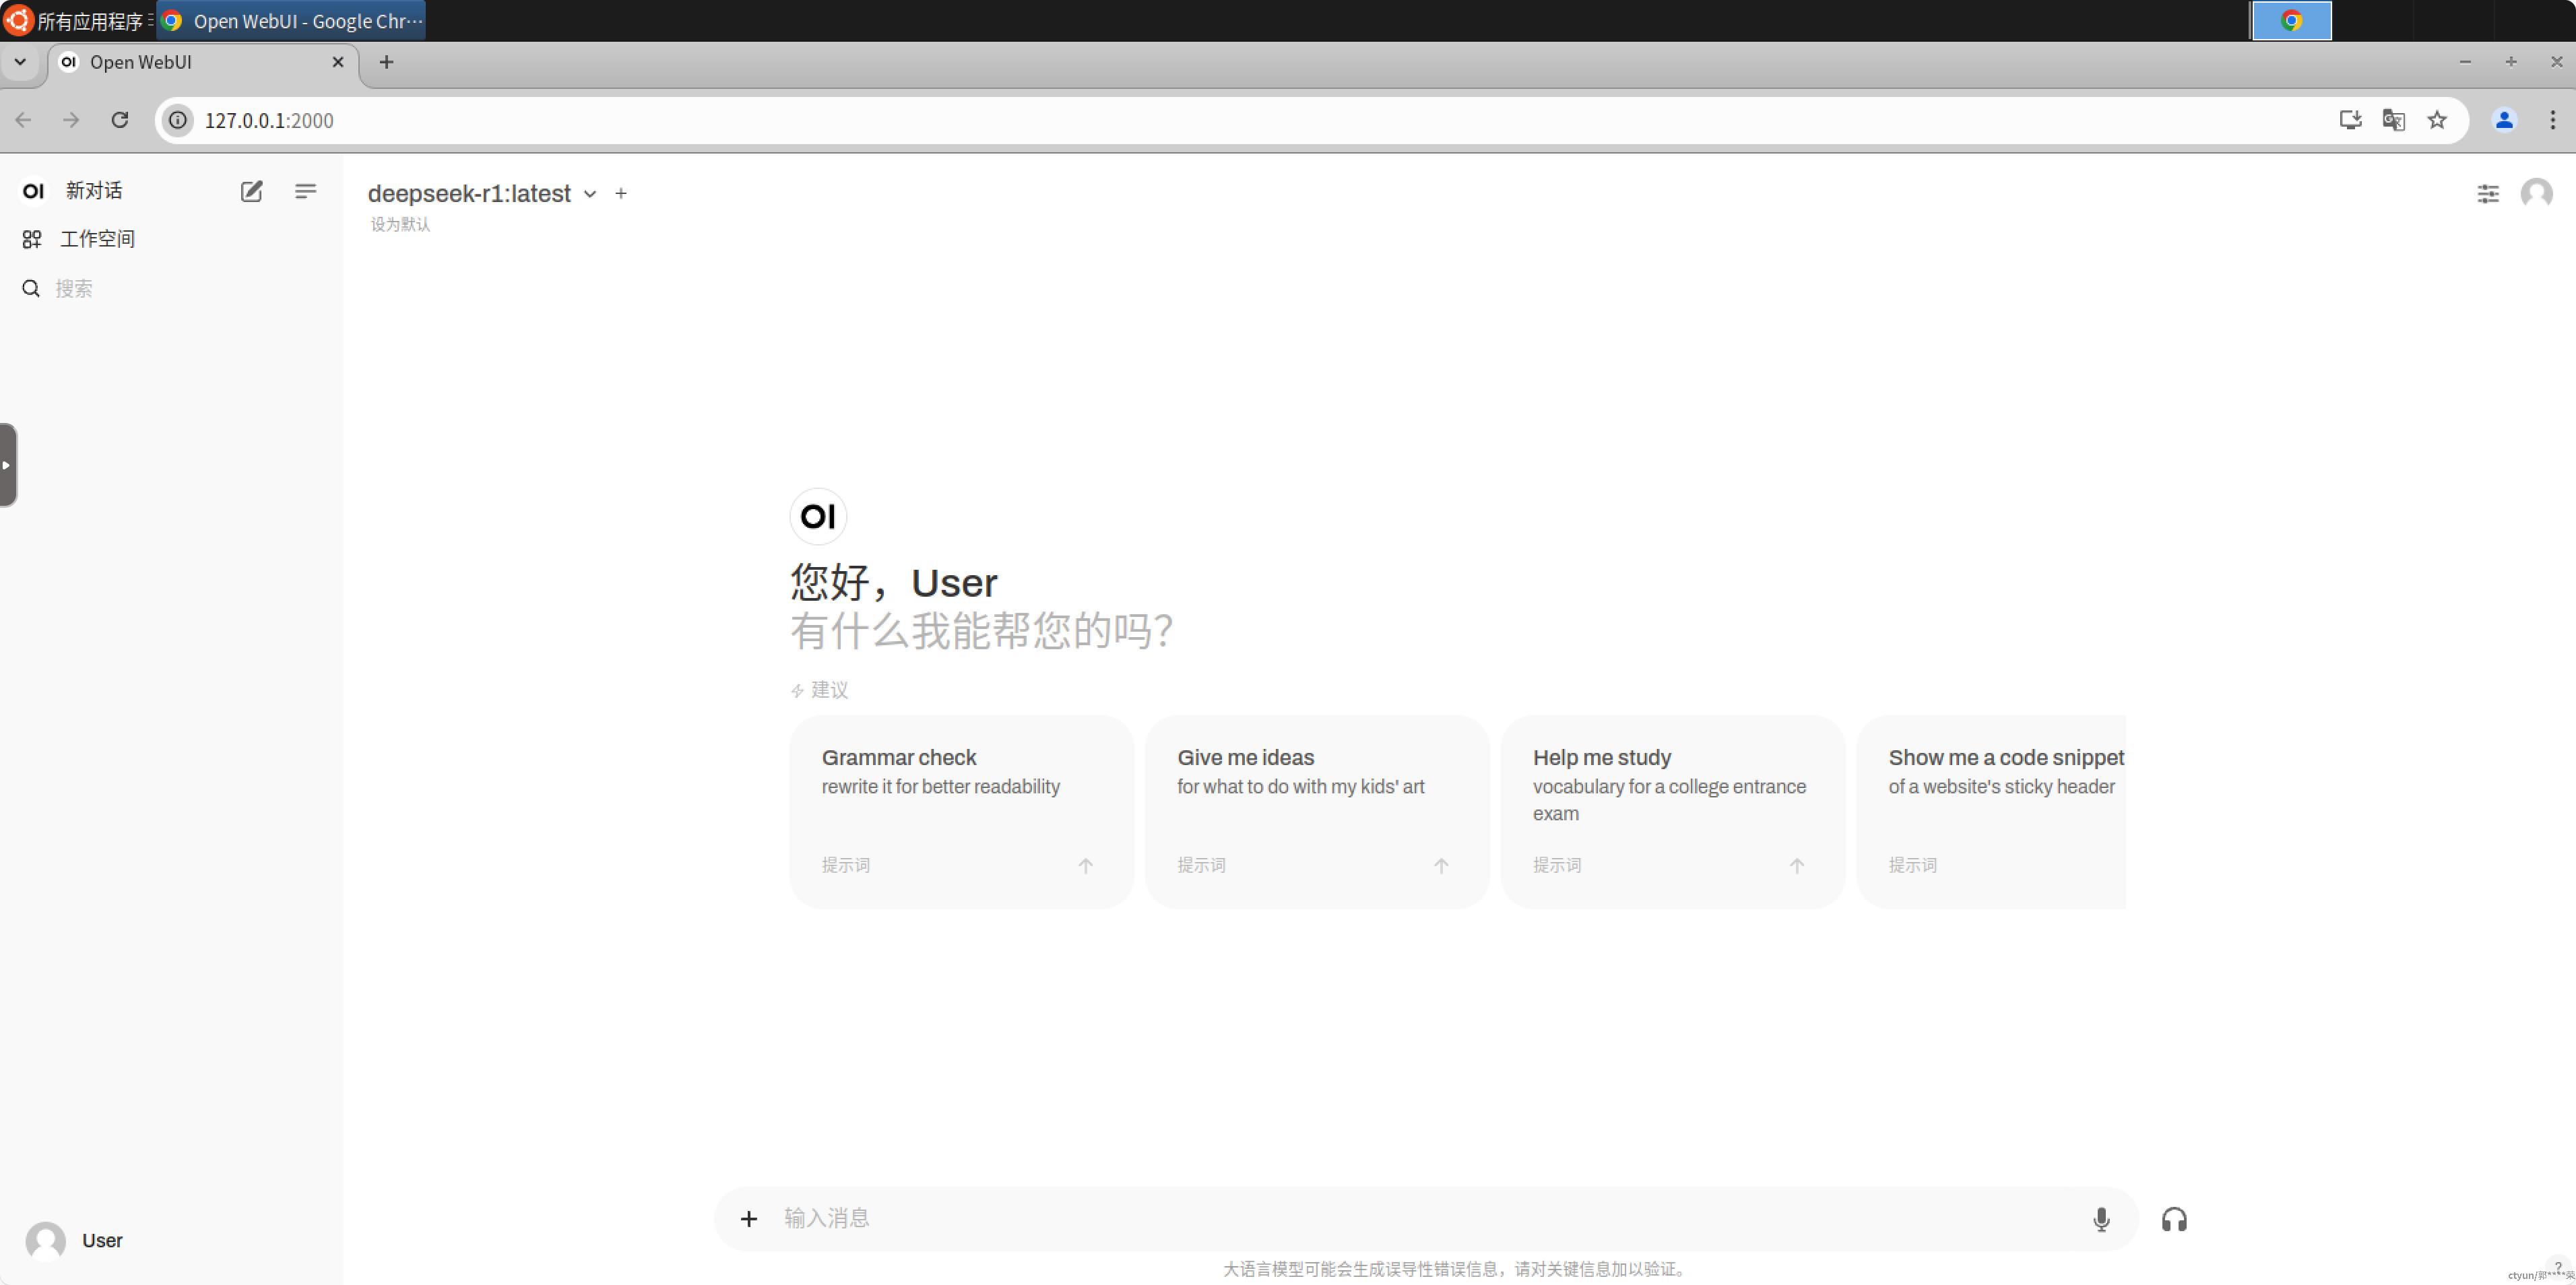Open the Chrome tab search dropdown arrow
2576x1285 pixels.
click(x=20, y=62)
